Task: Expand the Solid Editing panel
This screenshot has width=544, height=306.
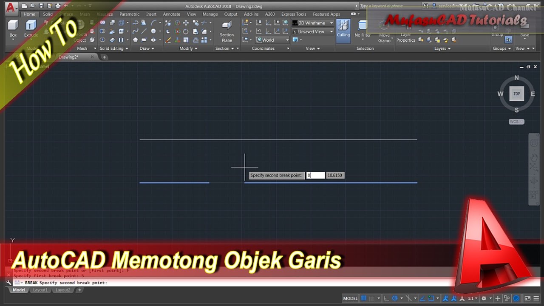Action: tap(113, 48)
